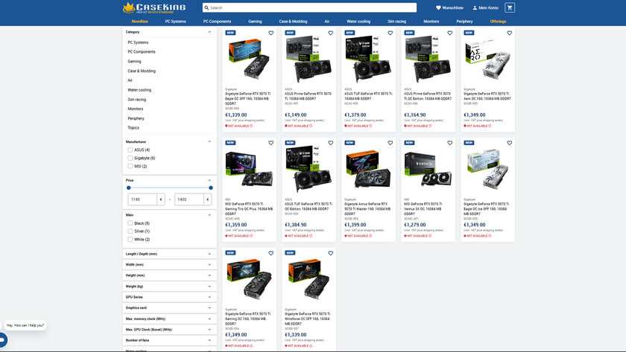The width and height of the screenshot is (626, 352).
Task: Open the Gigabyte Aero OC product image
Action: (487, 59)
